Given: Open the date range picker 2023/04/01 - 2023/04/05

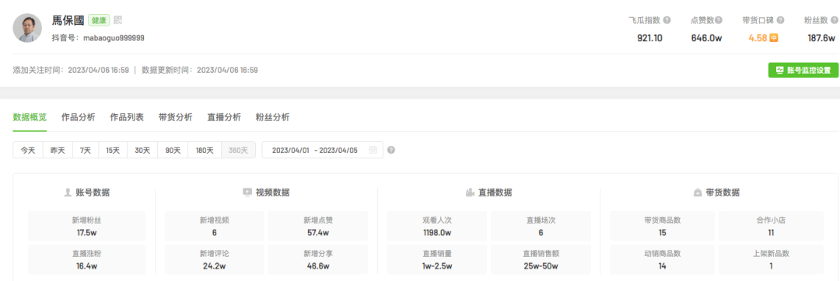Looking at the screenshot, I should coord(323,150).
